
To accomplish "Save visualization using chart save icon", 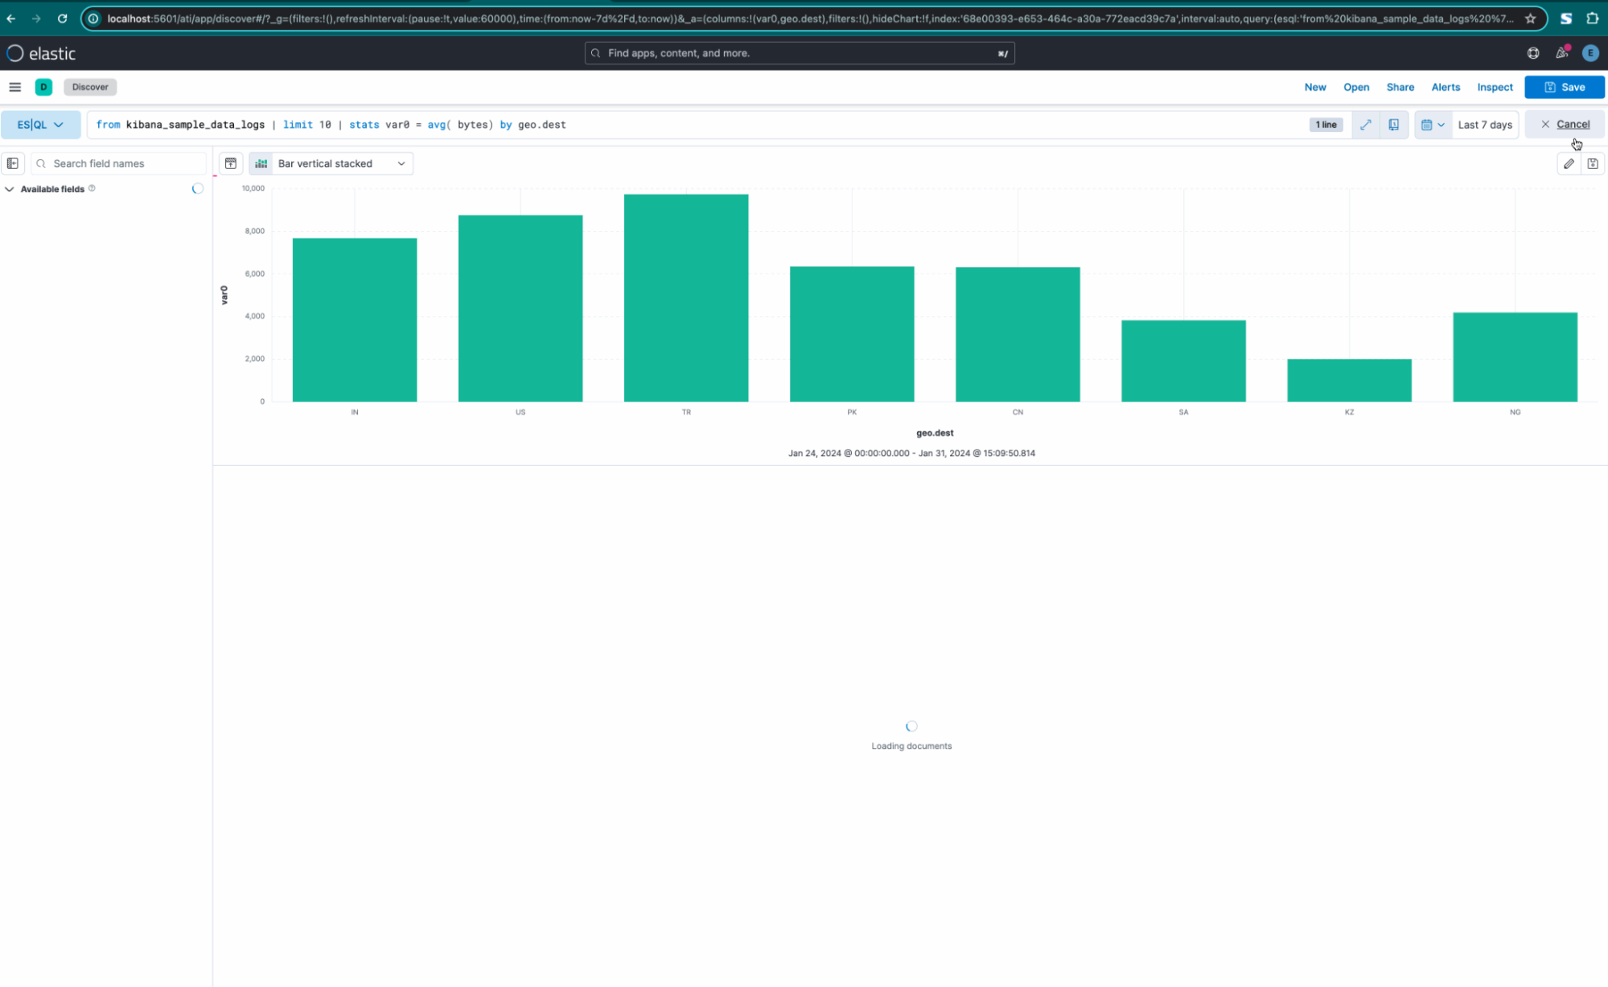I will [1592, 163].
